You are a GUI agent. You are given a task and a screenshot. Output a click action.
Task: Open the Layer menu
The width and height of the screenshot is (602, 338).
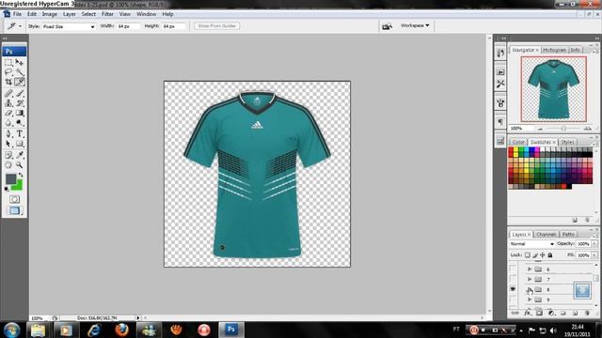(69, 14)
